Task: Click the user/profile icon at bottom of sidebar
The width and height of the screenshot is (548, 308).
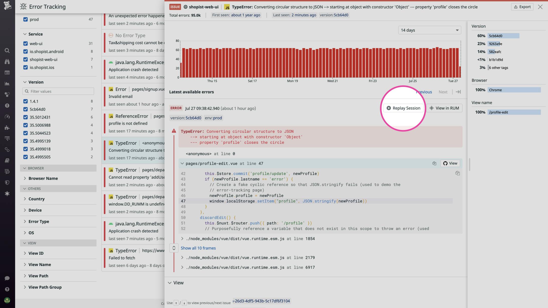Action: click(7, 300)
